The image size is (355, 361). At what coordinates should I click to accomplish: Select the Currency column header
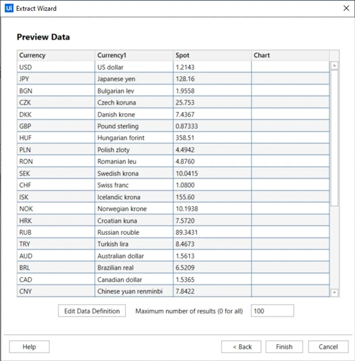click(x=56, y=55)
